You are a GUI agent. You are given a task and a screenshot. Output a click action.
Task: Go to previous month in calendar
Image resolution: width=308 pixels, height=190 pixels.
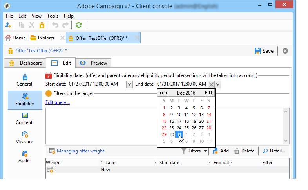pyautogui.click(x=167, y=93)
